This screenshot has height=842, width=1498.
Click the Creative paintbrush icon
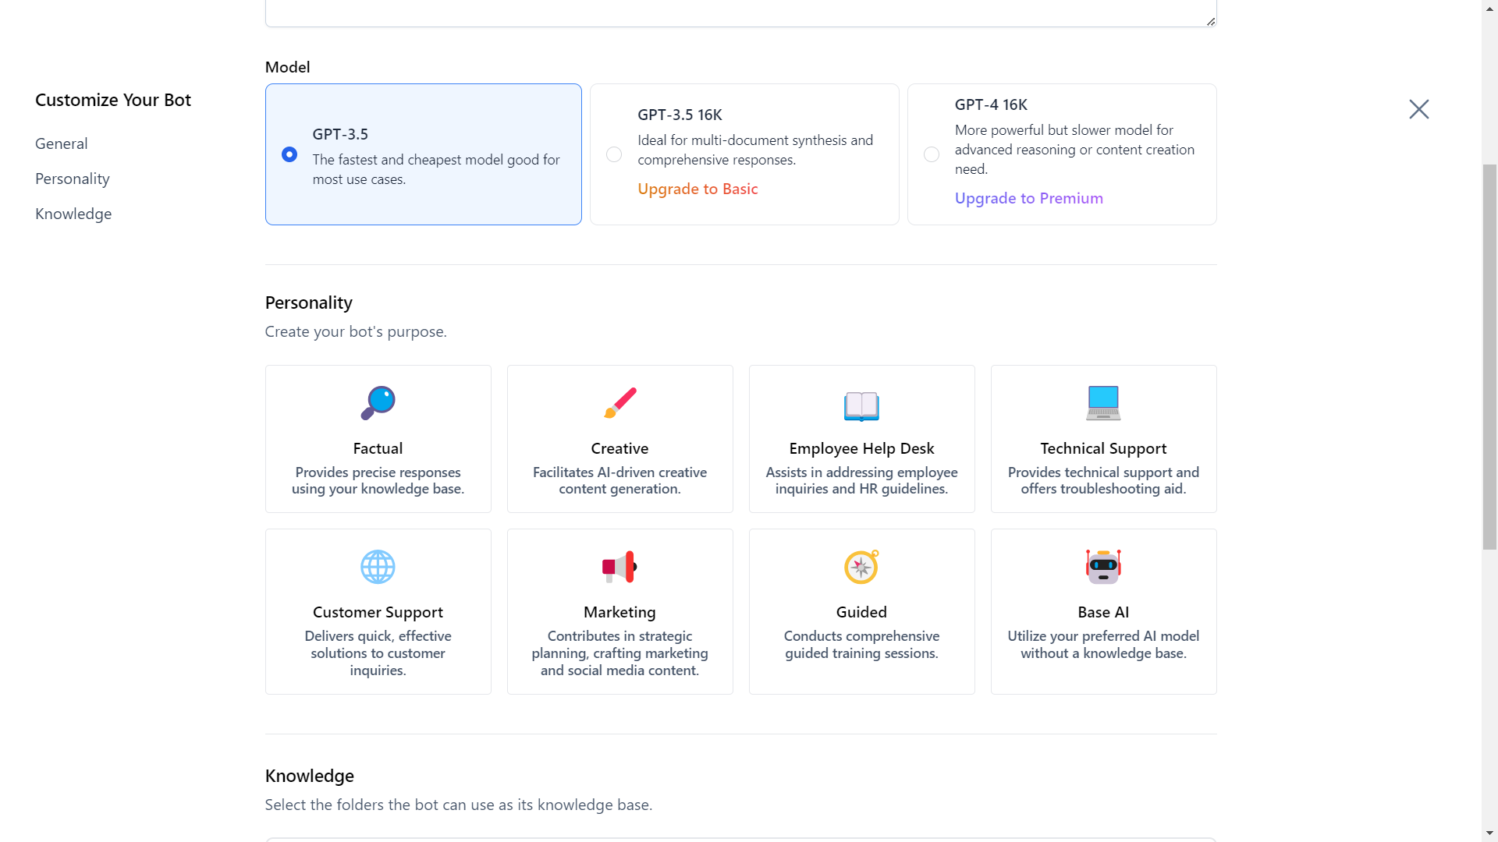point(619,403)
